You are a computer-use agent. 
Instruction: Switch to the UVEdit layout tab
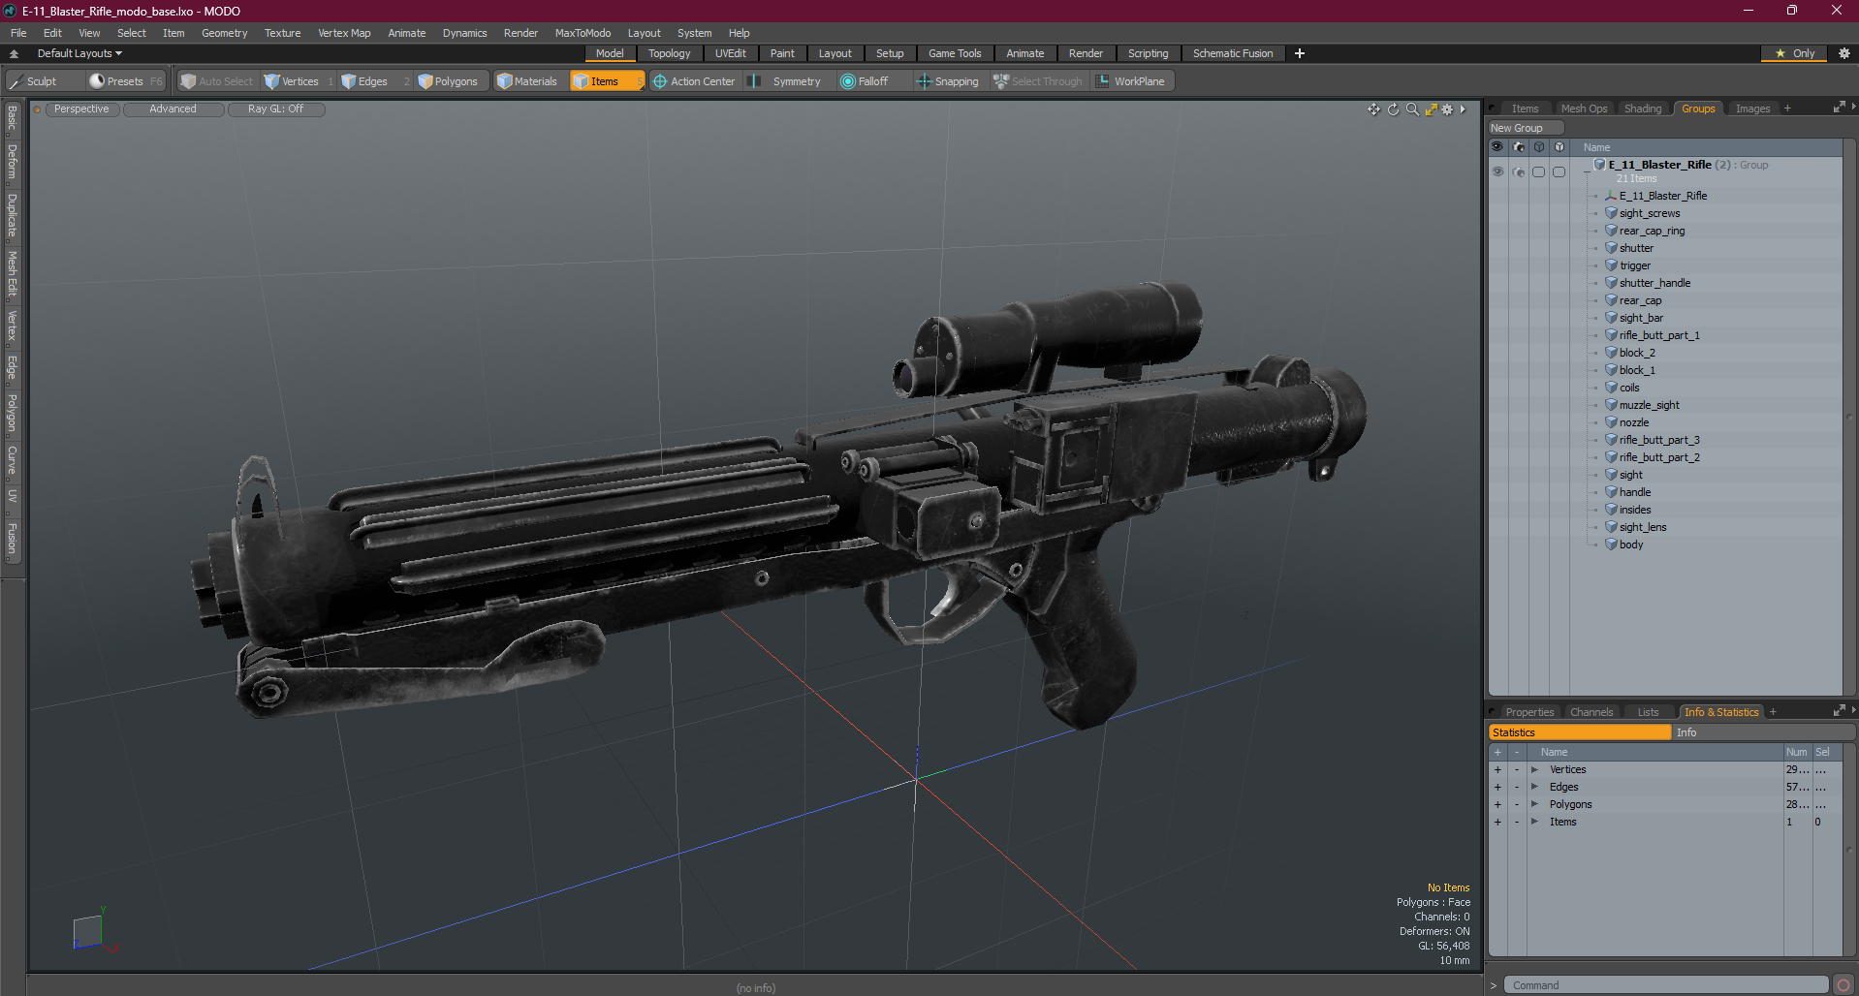click(730, 53)
